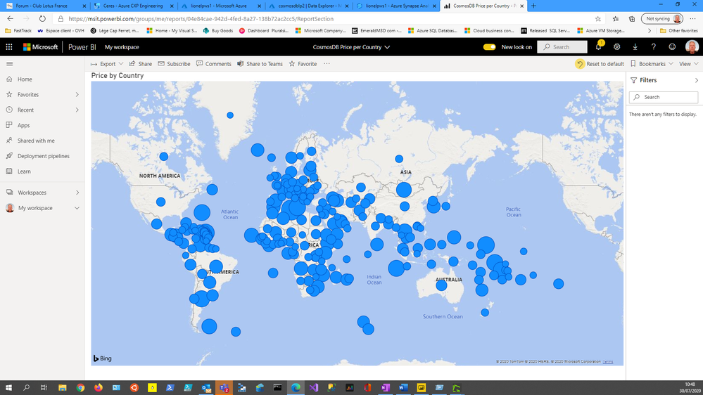Image resolution: width=703 pixels, height=395 pixels.
Task: Open File Explorer from the taskbar
Action: point(63,388)
